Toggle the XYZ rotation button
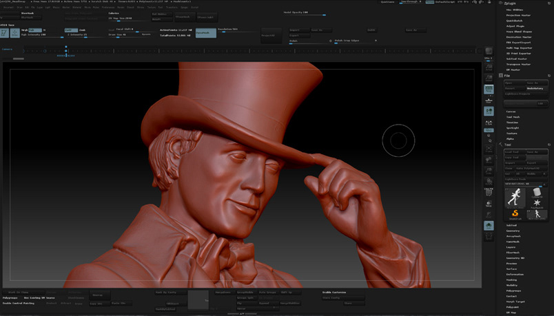The height and width of the screenshot is (316, 554). 489,130
